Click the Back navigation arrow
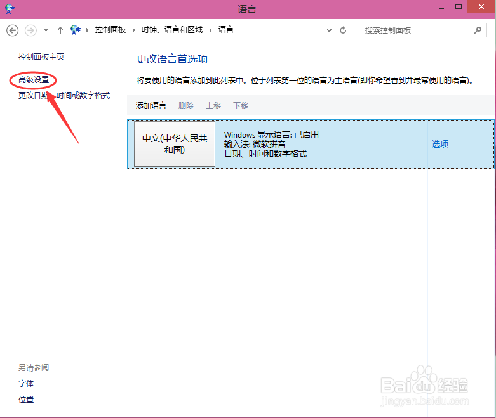Viewport: 496px width, 418px height. point(12,30)
